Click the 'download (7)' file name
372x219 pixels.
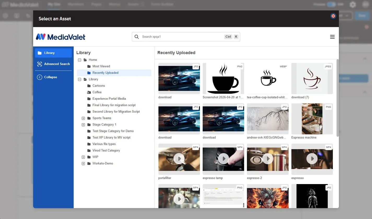pyautogui.click(x=300, y=97)
